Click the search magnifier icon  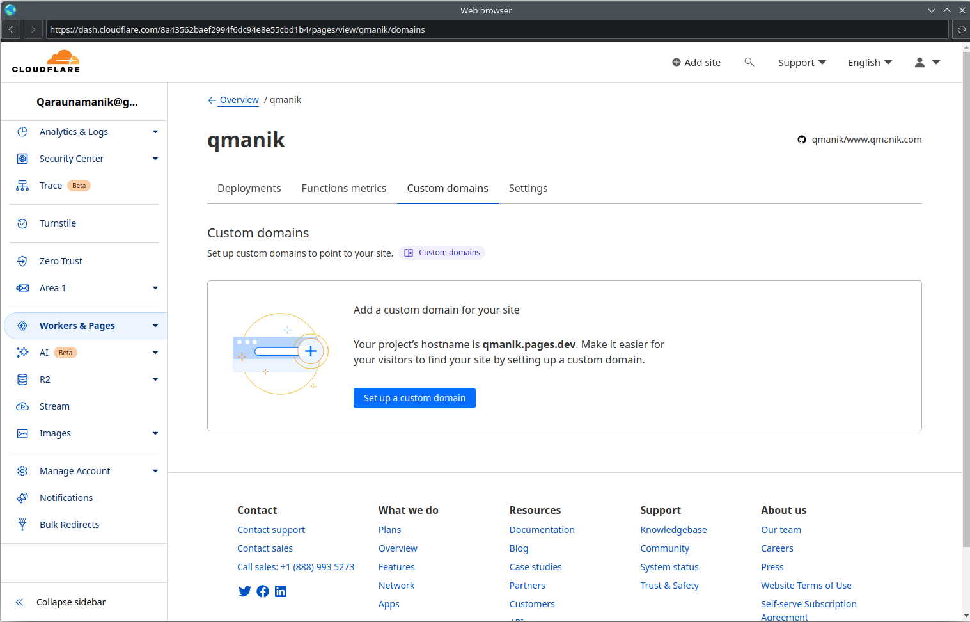[x=749, y=61]
